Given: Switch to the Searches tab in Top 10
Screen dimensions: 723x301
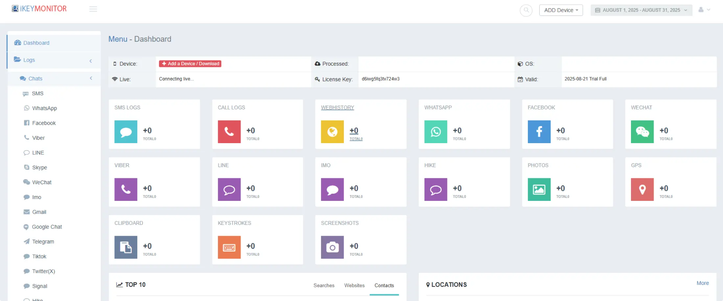Looking at the screenshot, I should (x=324, y=286).
